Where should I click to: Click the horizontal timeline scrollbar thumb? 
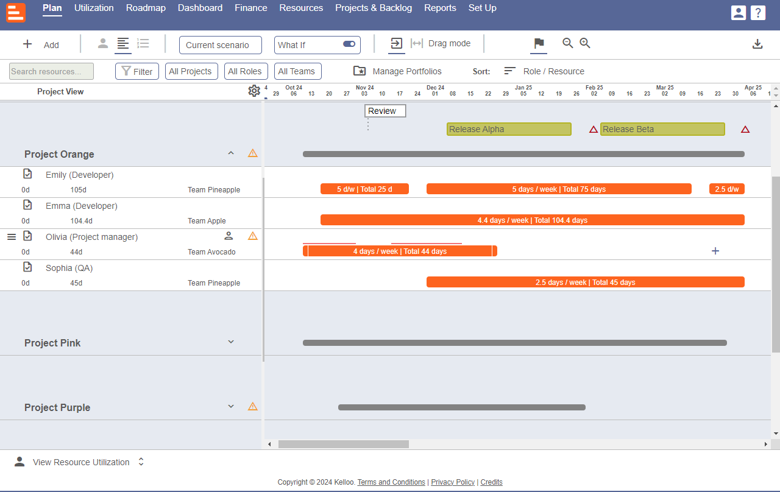[343, 445]
